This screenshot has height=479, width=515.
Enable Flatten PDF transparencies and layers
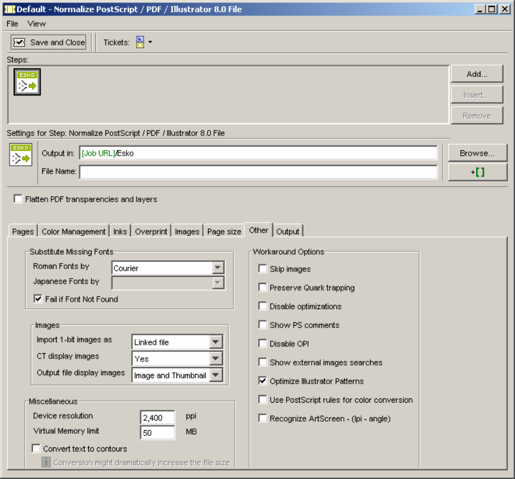click(18, 199)
